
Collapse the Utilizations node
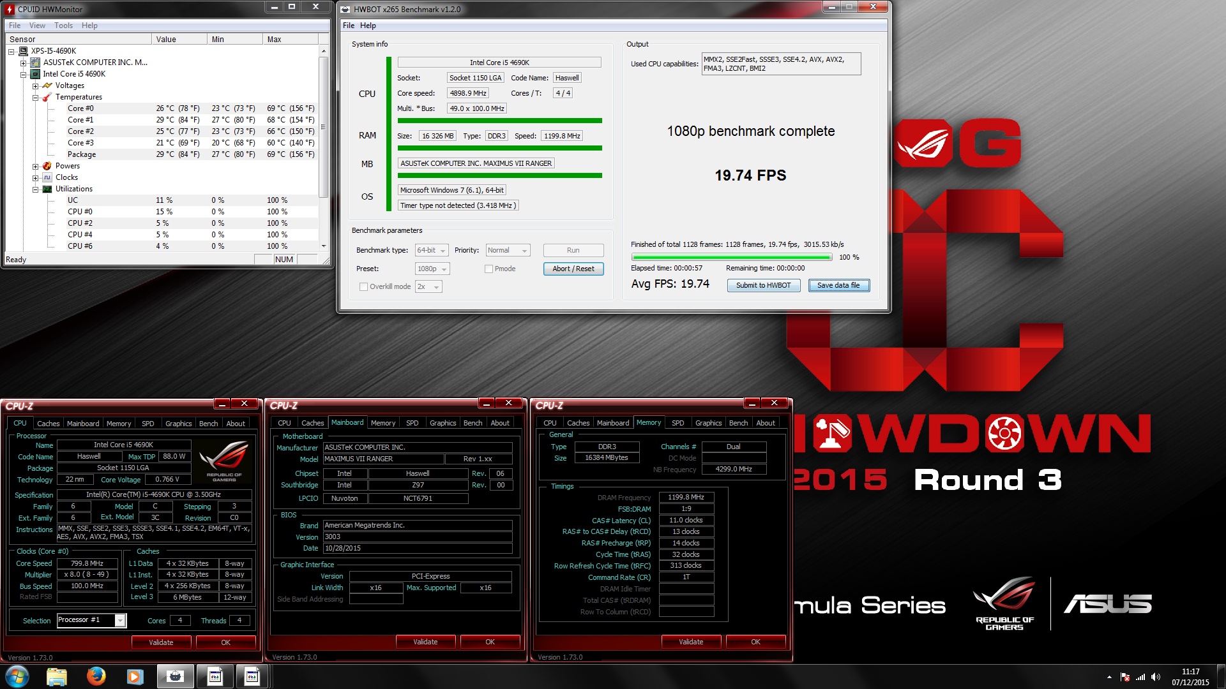[x=35, y=189]
